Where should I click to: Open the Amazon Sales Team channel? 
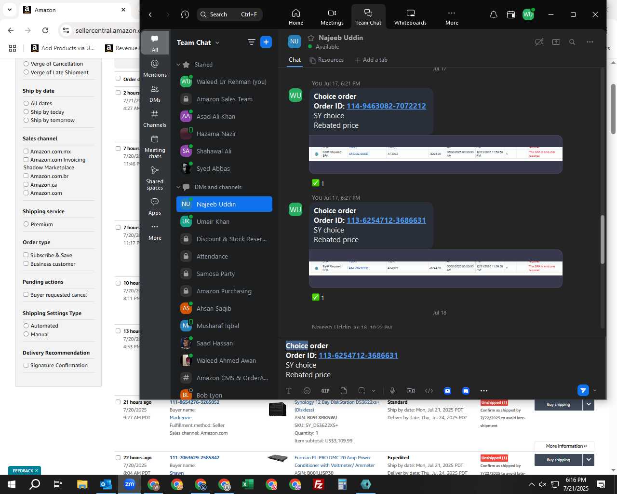coord(224,99)
